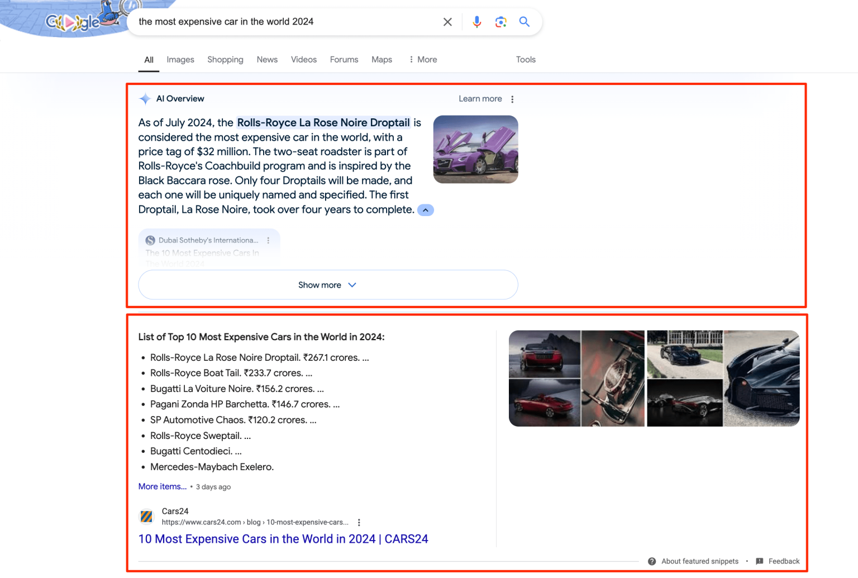Open the AI Overview sparkle icon
858x578 pixels.
click(145, 98)
